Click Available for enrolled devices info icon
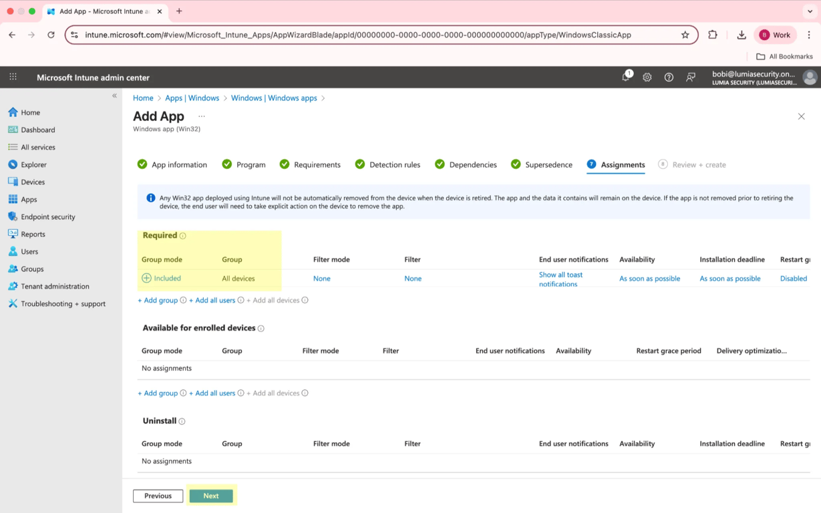The width and height of the screenshot is (821, 513). pos(261,329)
